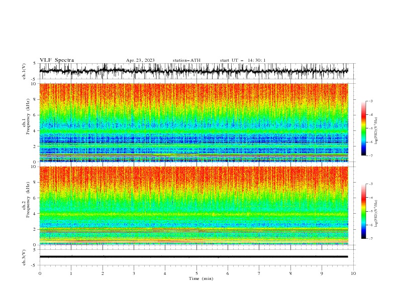The image size is (398, 307).
Task: Click the "-3" label on ch.2 colorbar
Action: pyautogui.click(x=371, y=184)
